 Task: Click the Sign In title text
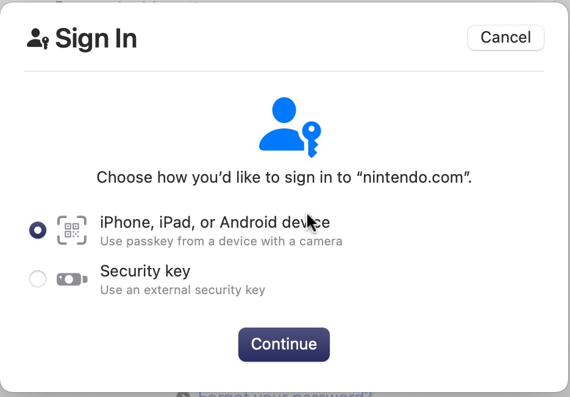[96, 38]
